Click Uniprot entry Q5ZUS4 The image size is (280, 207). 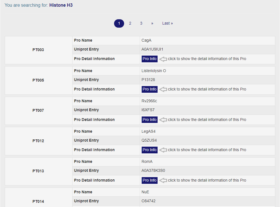[x=149, y=141]
